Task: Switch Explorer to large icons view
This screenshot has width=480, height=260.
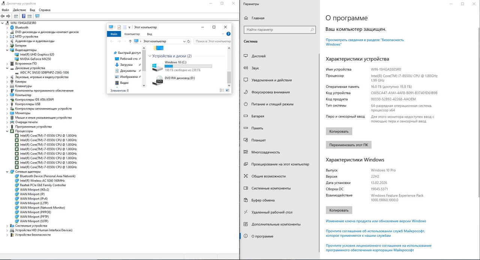Action: pyautogui.click(x=227, y=90)
